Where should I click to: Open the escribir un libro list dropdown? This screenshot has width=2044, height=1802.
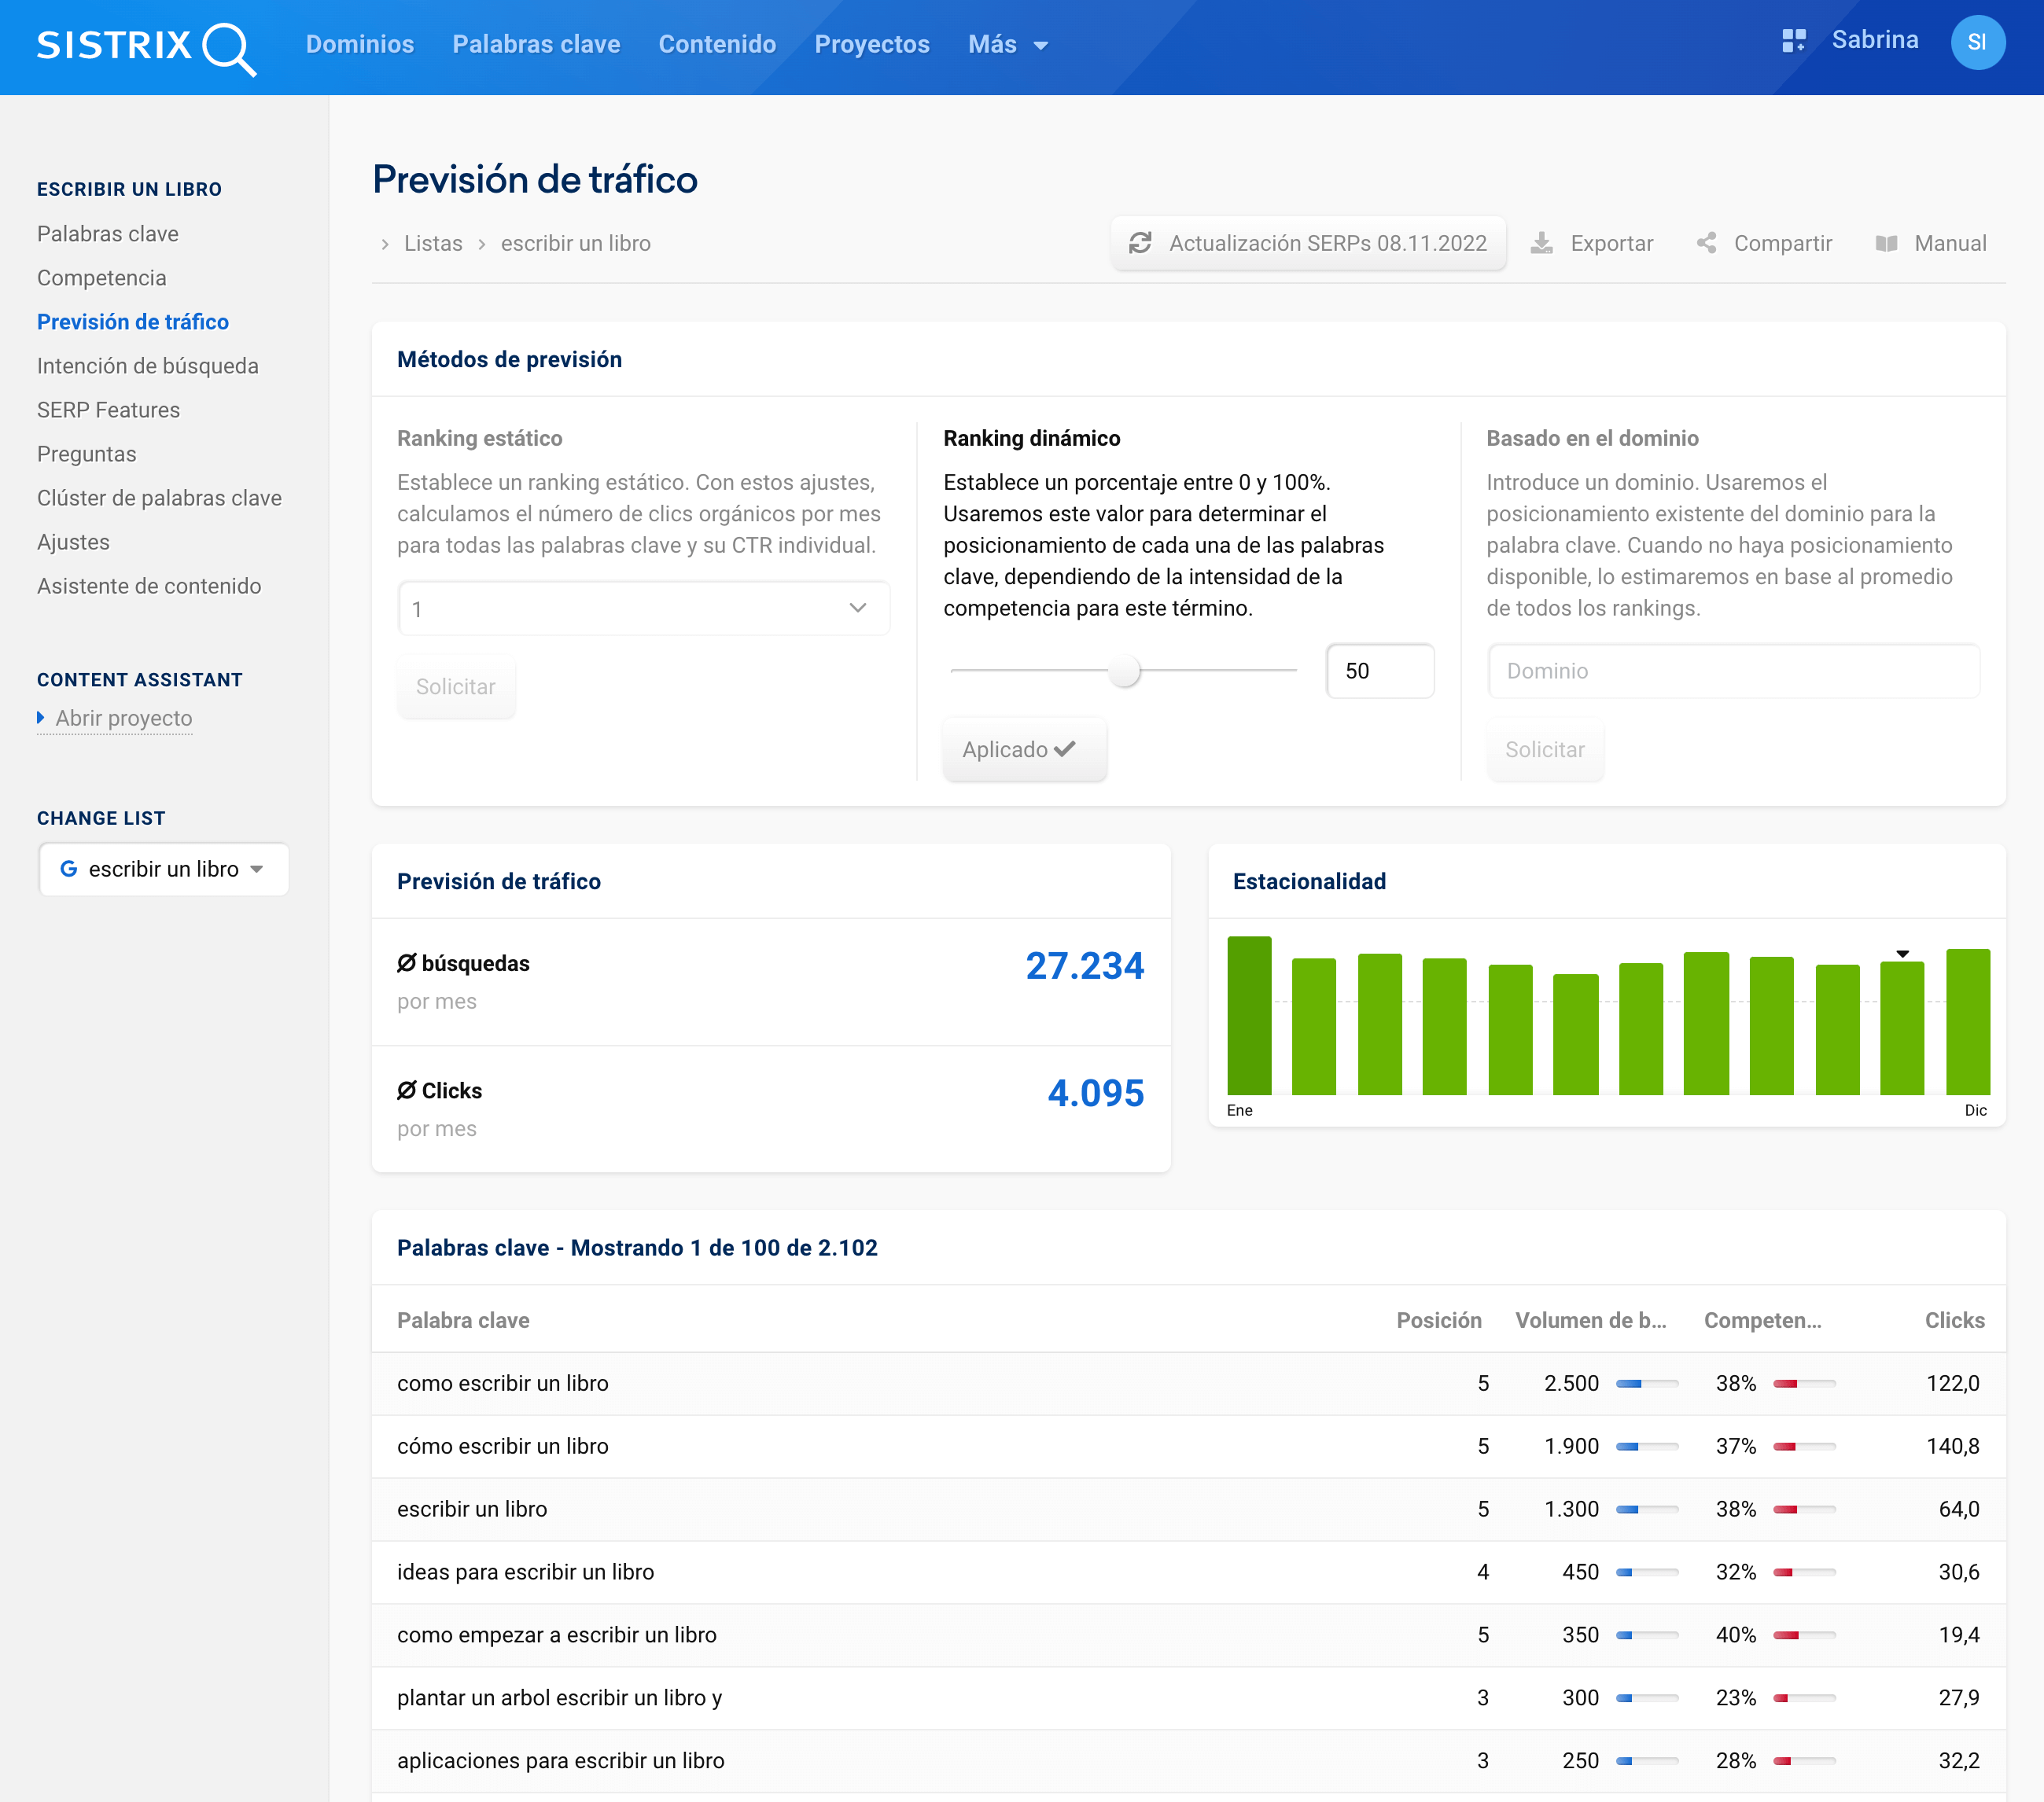[163, 869]
